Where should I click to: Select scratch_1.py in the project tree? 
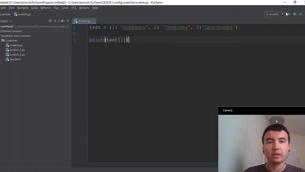click(17, 50)
